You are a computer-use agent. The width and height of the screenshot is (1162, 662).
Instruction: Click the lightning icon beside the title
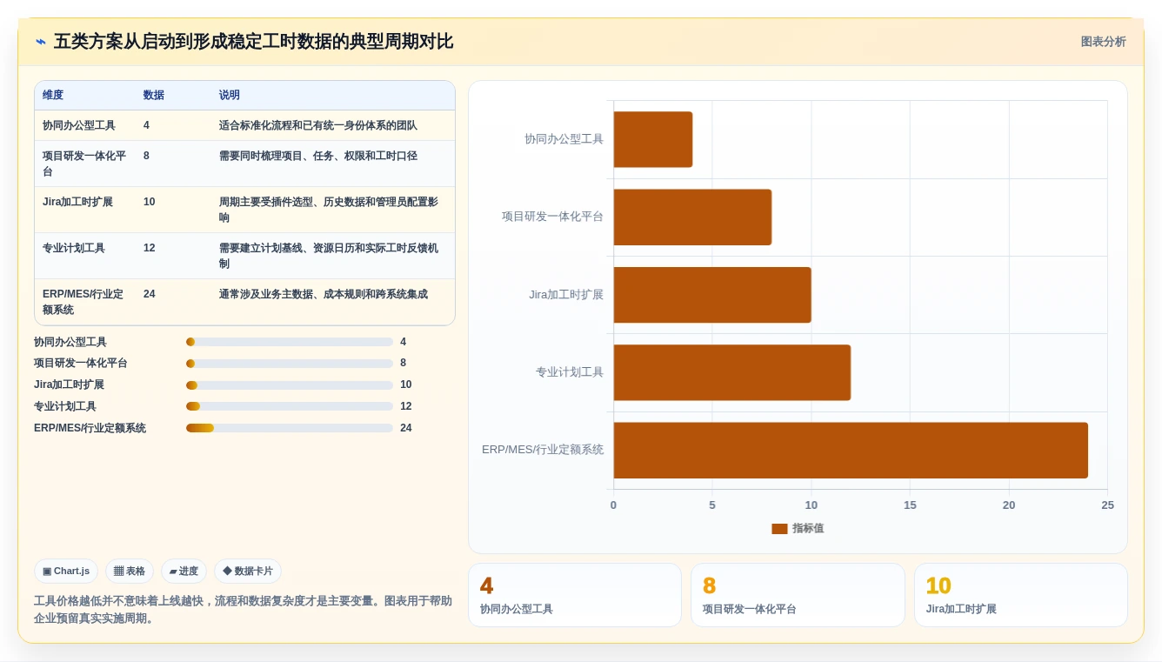[x=41, y=42]
